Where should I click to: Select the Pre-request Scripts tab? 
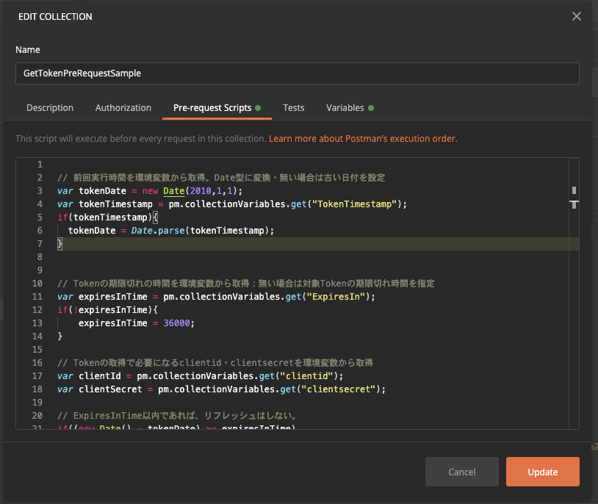pyautogui.click(x=212, y=107)
